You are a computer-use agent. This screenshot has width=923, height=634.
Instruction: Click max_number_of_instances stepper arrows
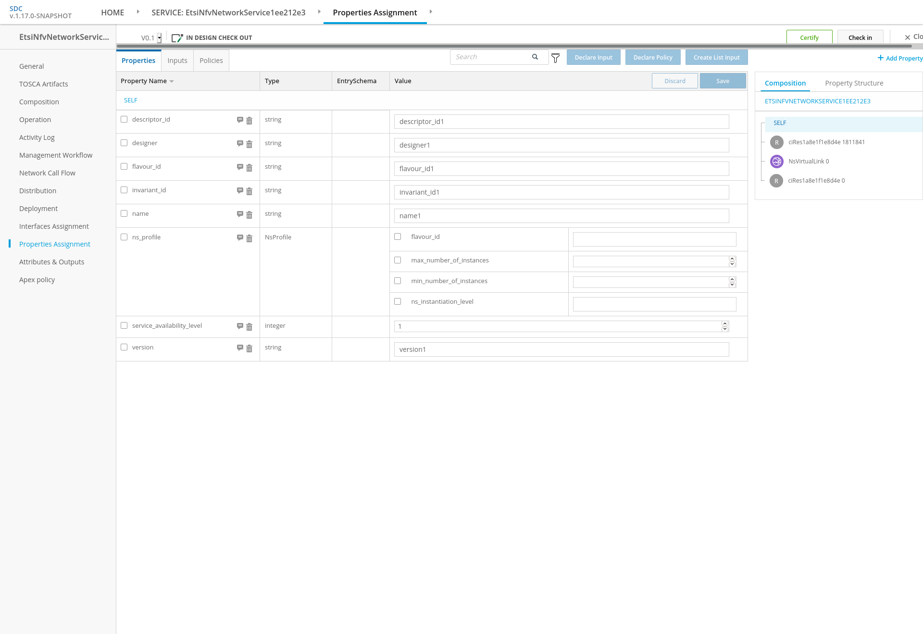tap(732, 261)
